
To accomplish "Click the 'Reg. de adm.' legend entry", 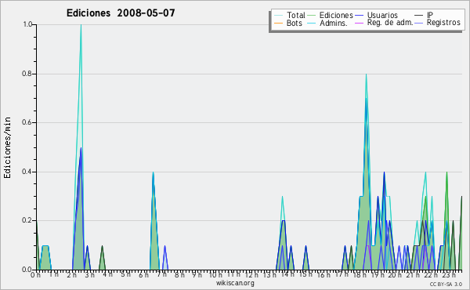I will coord(384,23).
